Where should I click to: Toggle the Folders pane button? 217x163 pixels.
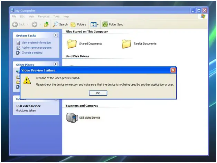tap(78, 25)
